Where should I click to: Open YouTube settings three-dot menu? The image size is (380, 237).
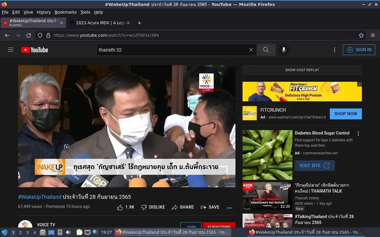[x=335, y=50]
